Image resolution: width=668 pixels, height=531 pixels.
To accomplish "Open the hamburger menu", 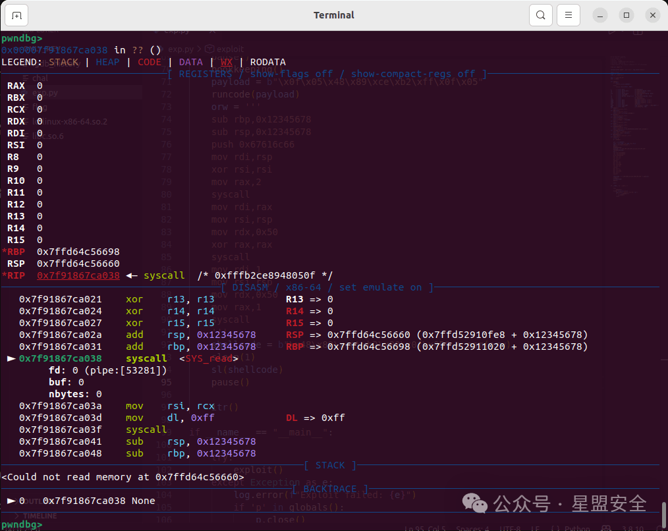I will pyautogui.click(x=569, y=15).
